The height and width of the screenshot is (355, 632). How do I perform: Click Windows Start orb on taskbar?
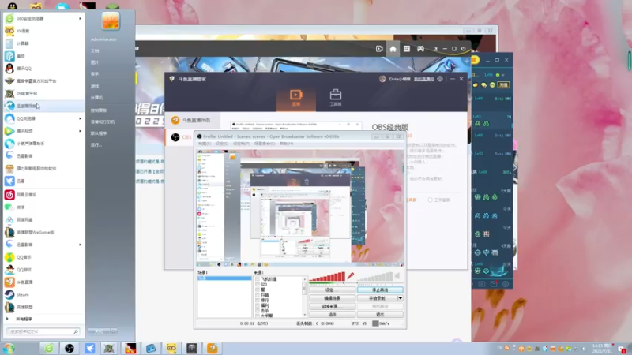click(x=9, y=349)
